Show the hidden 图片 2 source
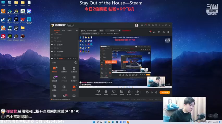Viewport: 222px width, 124px height. click(x=52, y=48)
